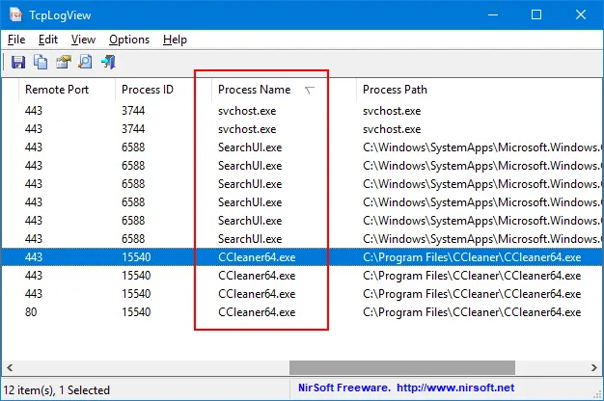Minimize the TcpLogView window
604x401 pixels.
493,15
